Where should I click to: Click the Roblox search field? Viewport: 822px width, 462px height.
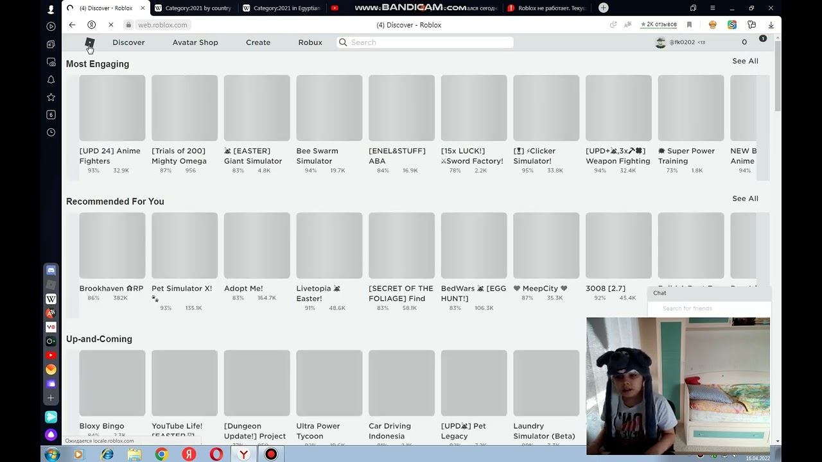(x=425, y=42)
